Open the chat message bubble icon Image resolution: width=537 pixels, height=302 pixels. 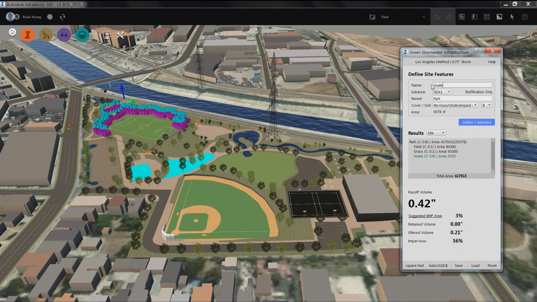point(50,17)
